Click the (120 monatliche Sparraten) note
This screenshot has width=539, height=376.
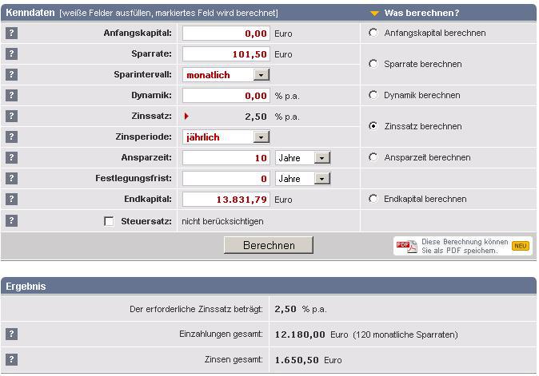pyautogui.click(x=405, y=334)
